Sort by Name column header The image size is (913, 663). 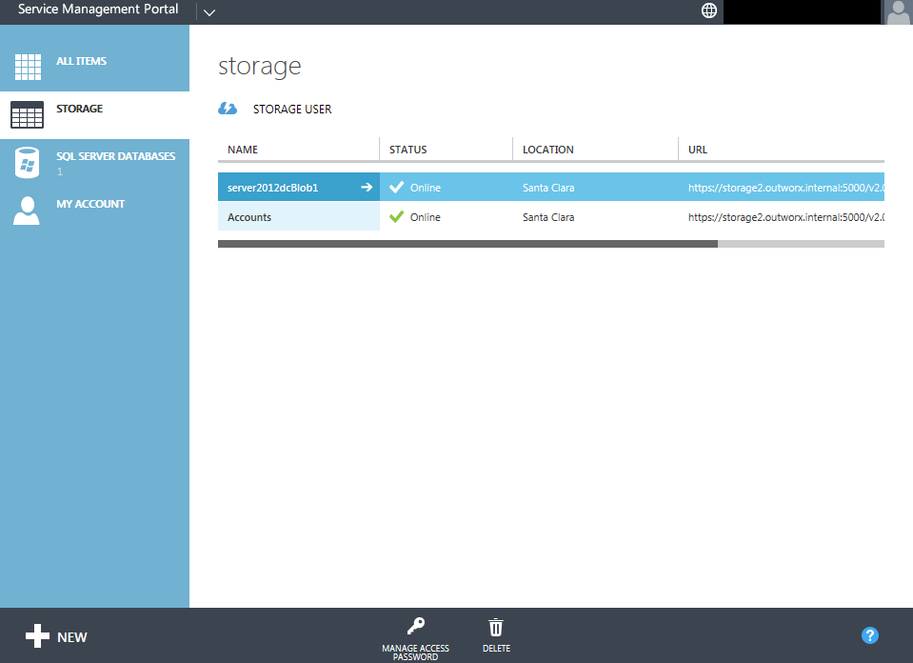pyautogui.click(x=243, y=150)
